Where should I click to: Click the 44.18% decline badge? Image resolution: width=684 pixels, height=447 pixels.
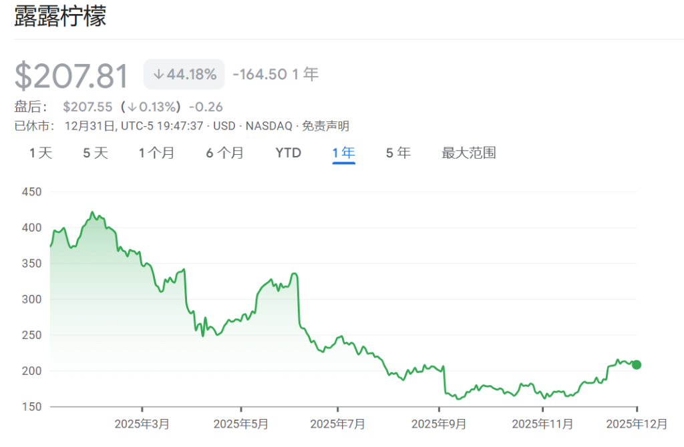pyautogui.click(x=184, y=74)
